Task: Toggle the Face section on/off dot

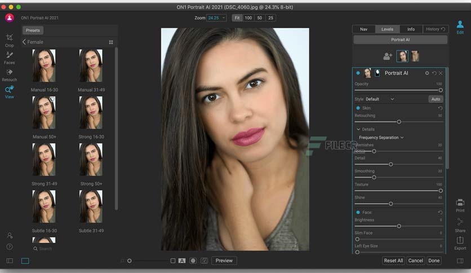Action: (358, 212)
